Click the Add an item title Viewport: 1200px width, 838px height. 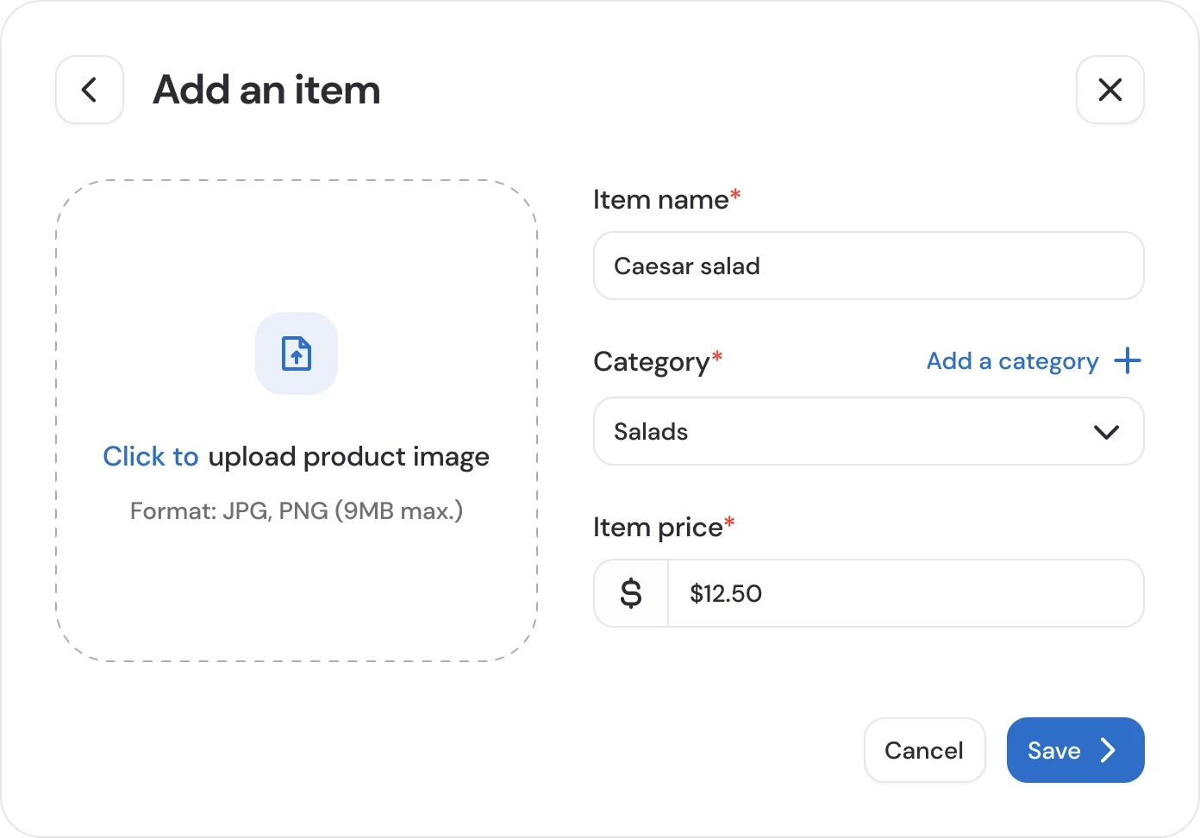pos(266,90)
